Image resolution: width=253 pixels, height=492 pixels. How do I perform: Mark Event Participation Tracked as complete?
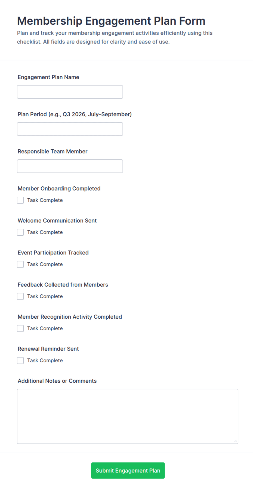[x=20, y=264]
